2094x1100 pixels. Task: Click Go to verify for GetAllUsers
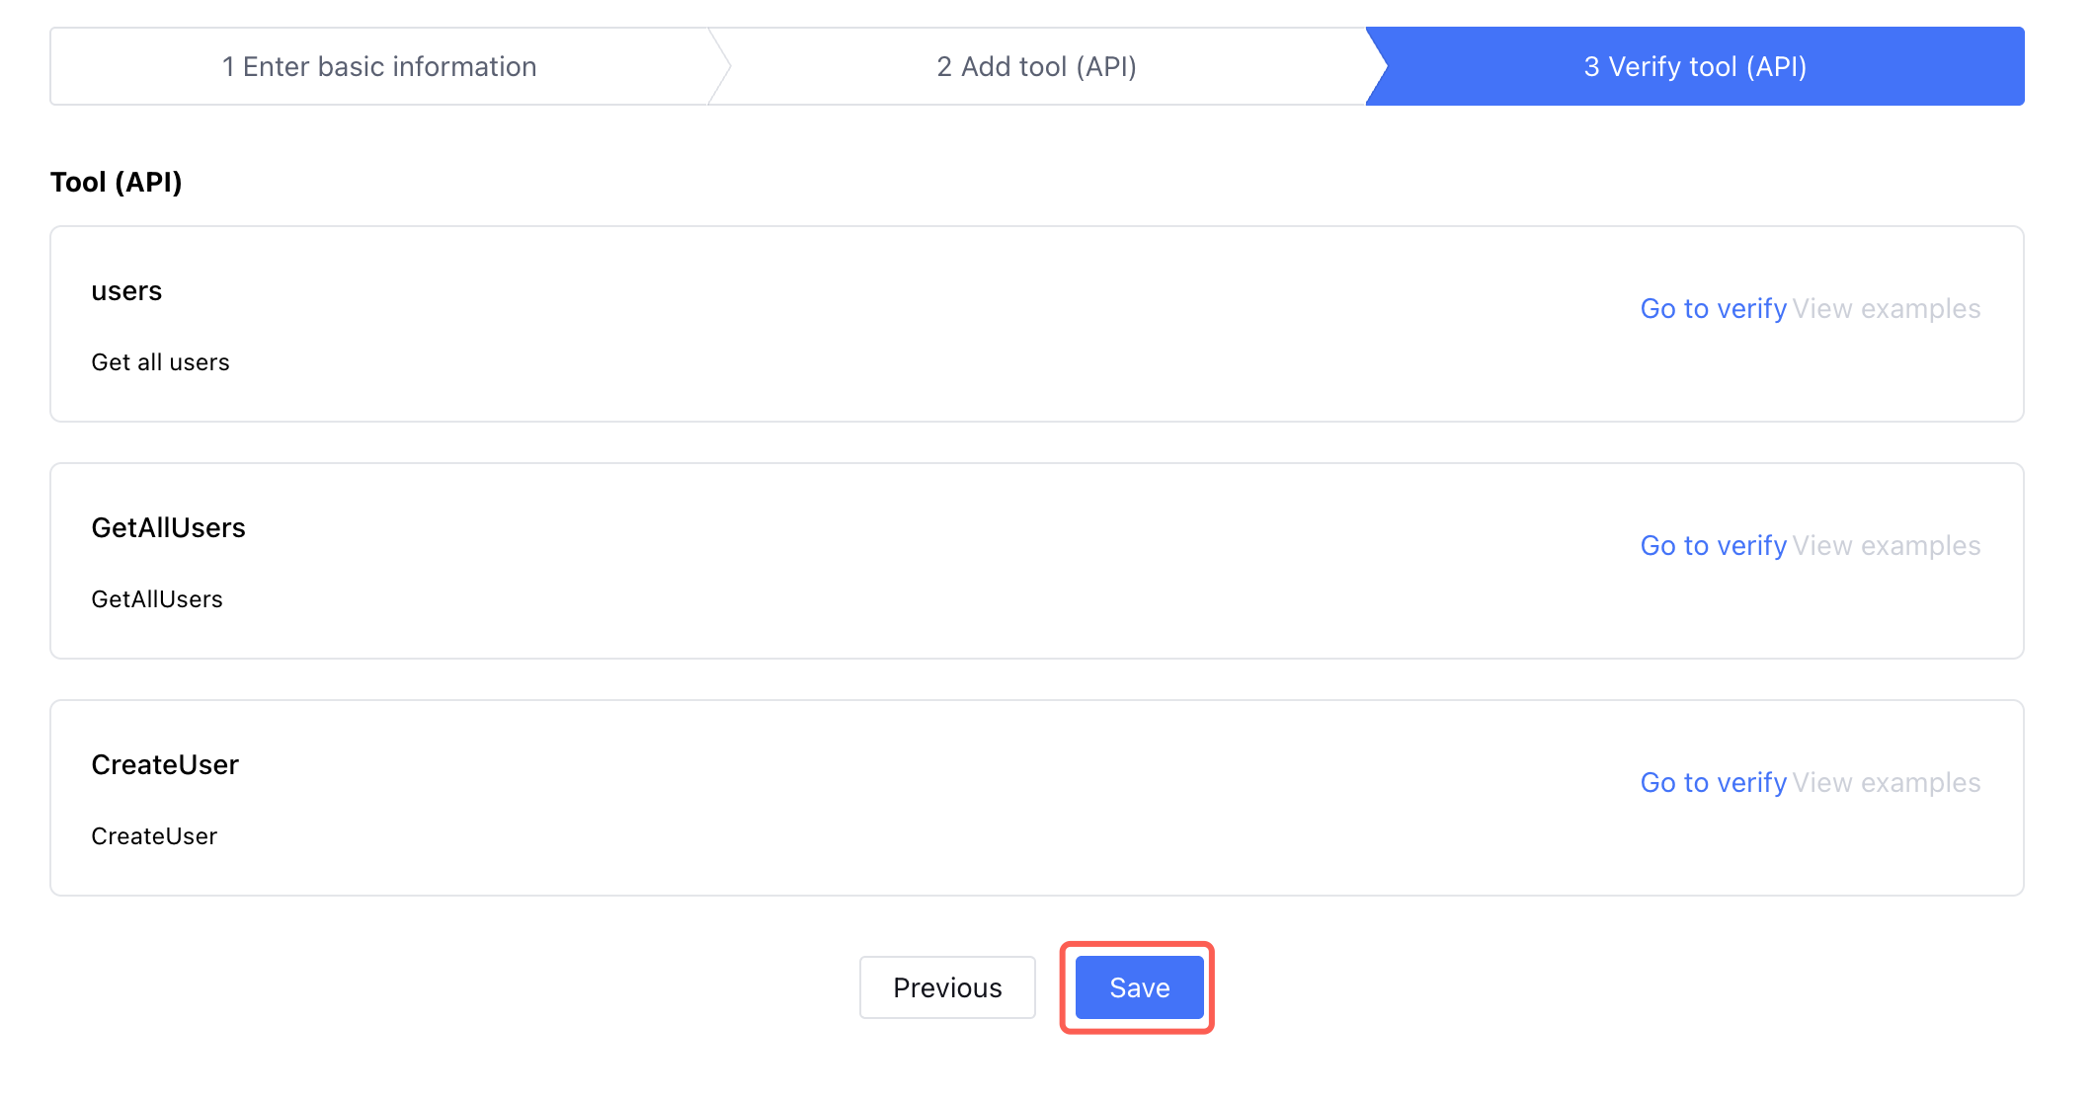click(1713, 546)
